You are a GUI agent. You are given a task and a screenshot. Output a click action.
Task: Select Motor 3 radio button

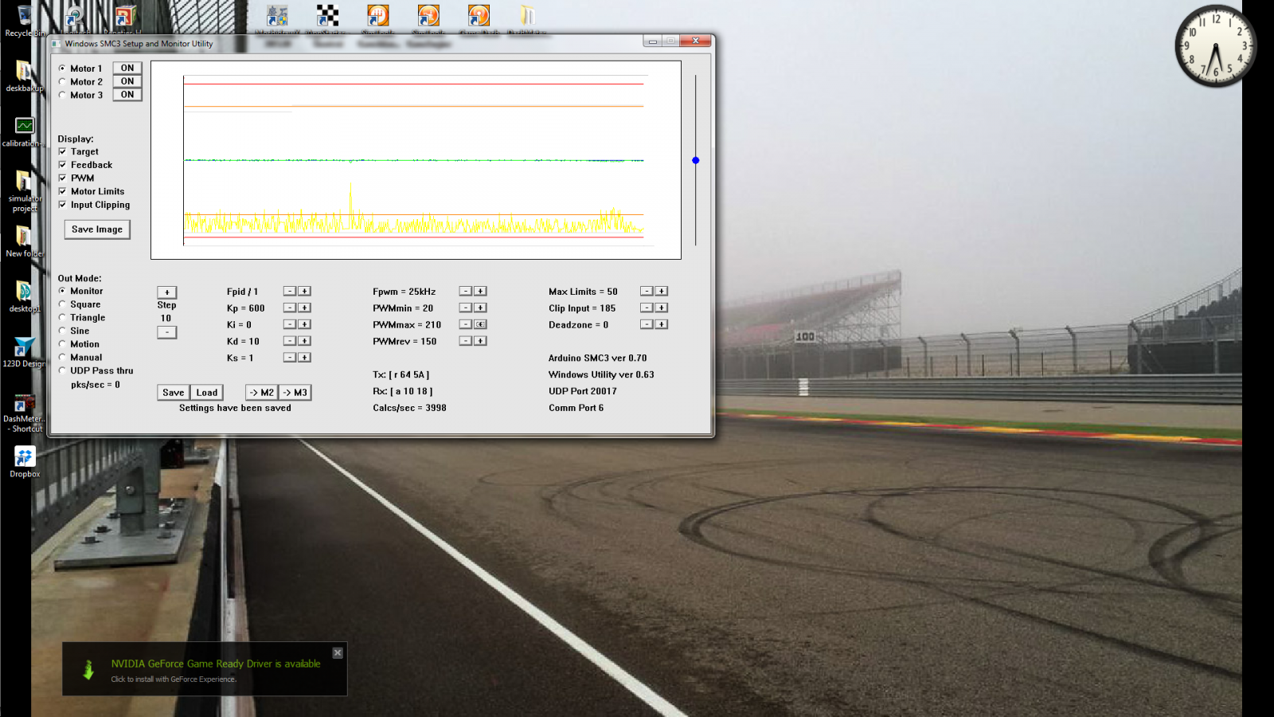click(x=62, y=95)
